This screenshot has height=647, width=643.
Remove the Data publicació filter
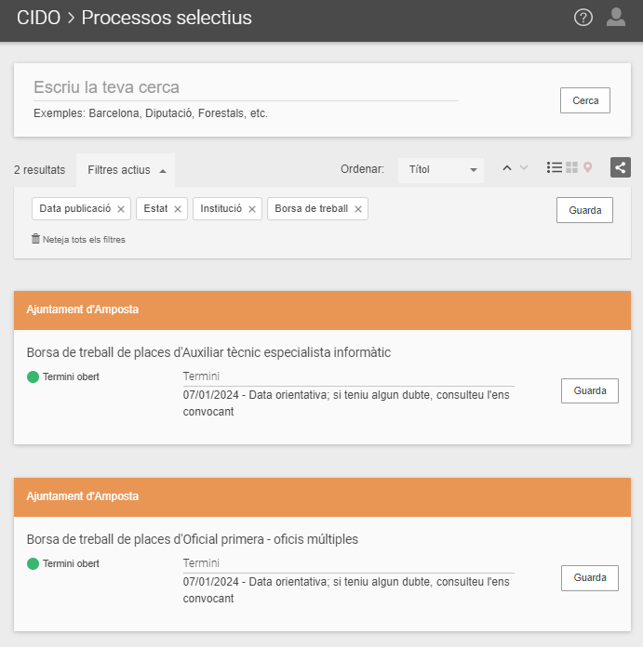tap(121, 209)
